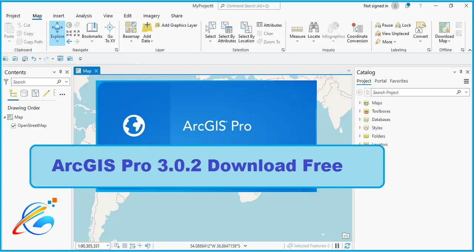
Task: Open the Basemap gallery
Action: [131, 33]
